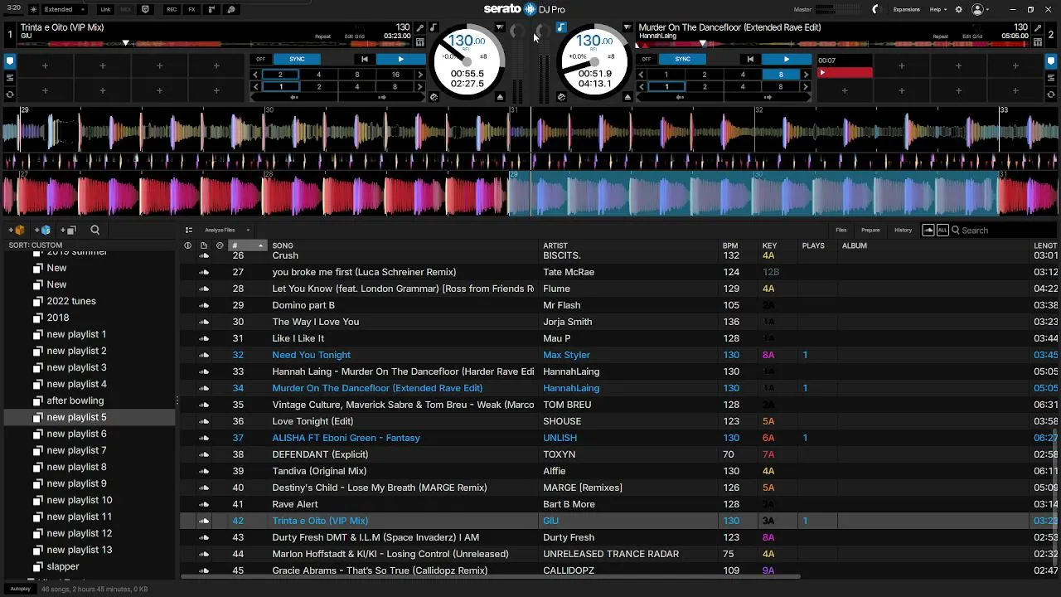
Task: Click right deck tempo control icon below platter
Action: click(561, 97)
